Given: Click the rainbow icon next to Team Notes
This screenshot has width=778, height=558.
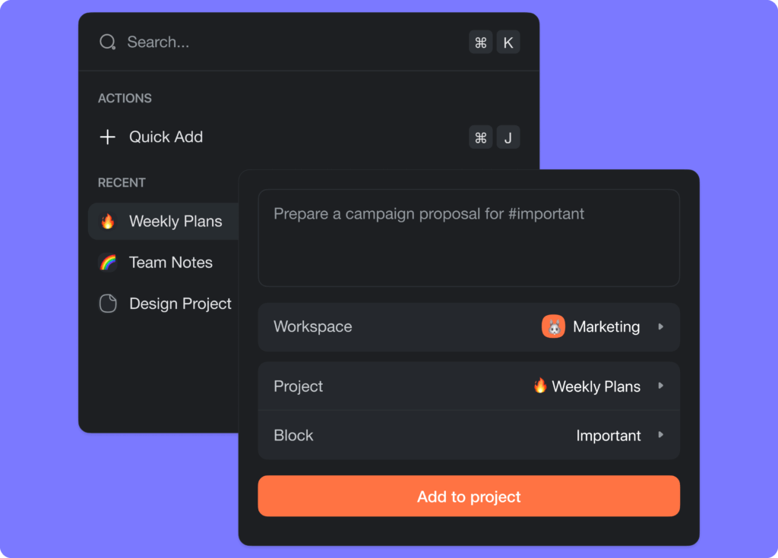Looking at the screenshot, I should (x=109, y=262).
